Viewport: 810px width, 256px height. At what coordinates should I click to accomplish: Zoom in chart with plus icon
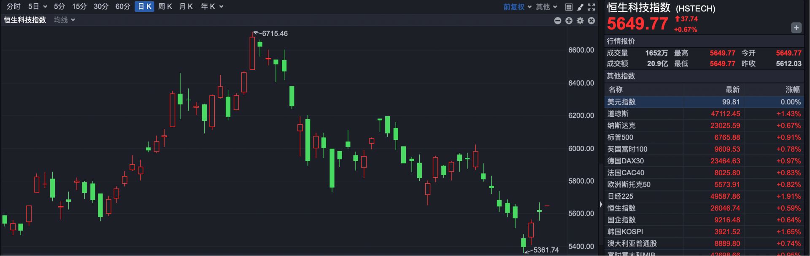point(569,21)
